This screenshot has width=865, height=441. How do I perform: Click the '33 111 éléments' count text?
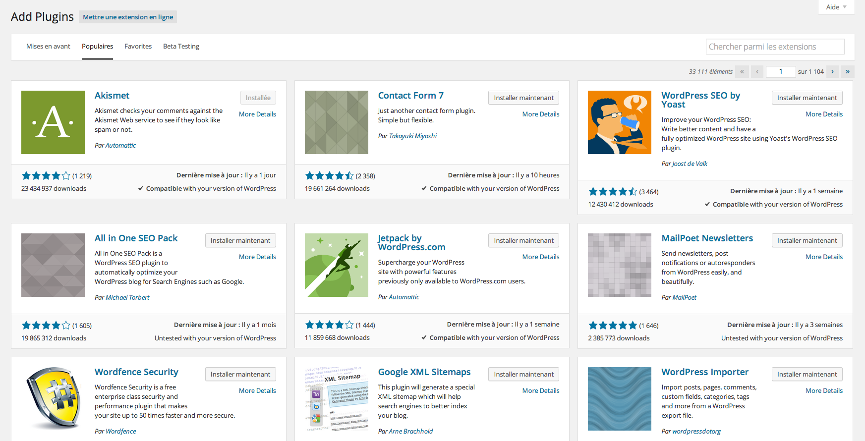coord(711,72)
